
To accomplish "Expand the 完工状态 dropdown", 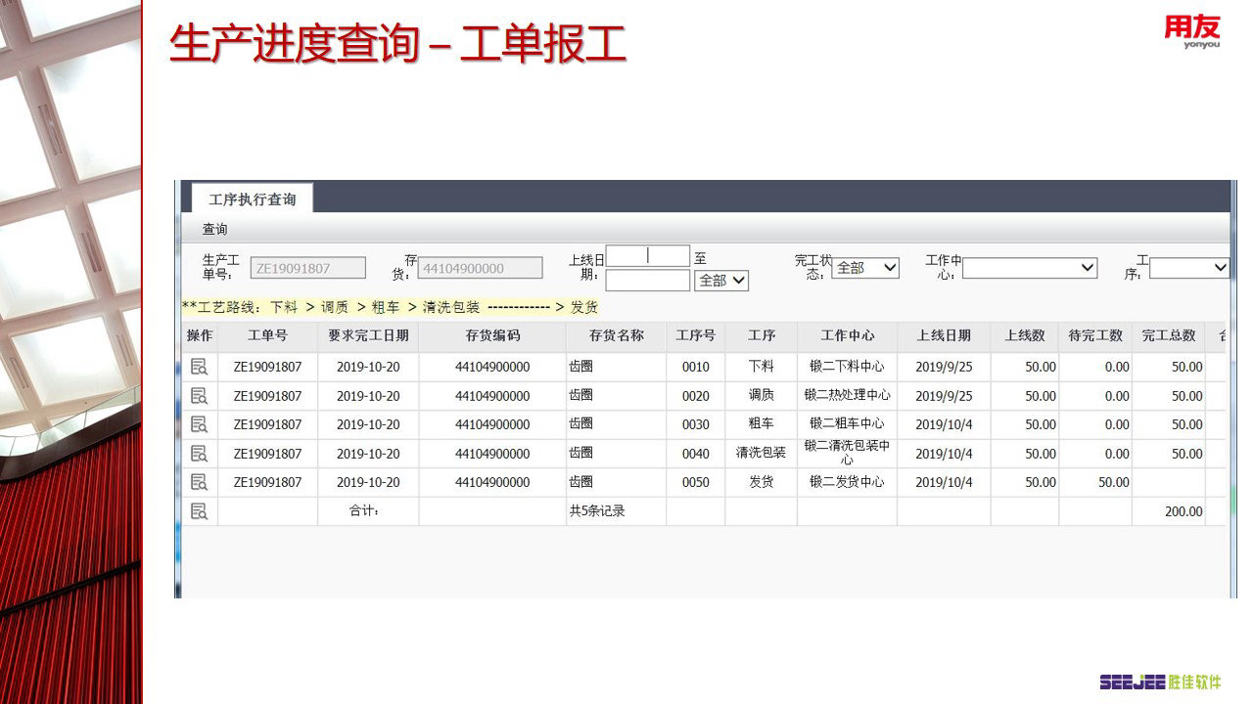I will coord(865,267).
